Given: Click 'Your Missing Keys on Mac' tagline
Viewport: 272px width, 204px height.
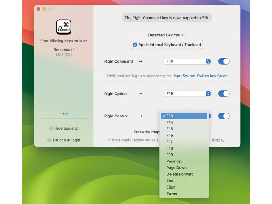Looking at the screenshot, I should coord(63,41).
